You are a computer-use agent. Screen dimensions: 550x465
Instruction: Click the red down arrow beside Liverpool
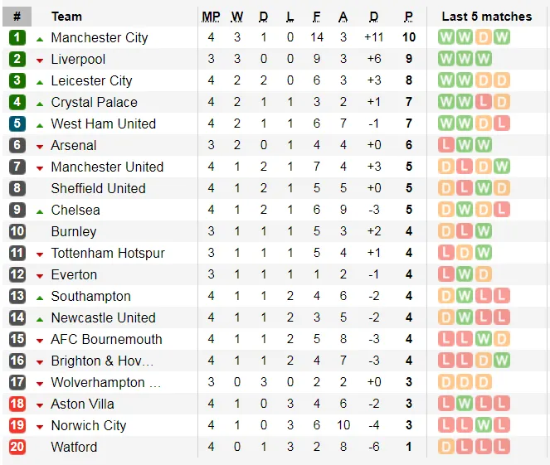pyautogui.click(x=40, y=60)
